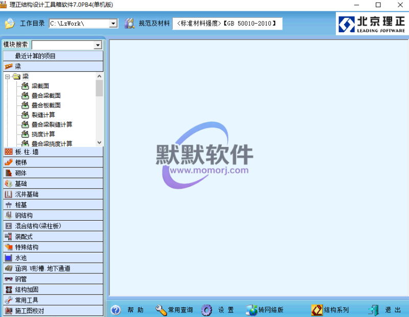
Task: Click the 常用工具 wrench icon
Action: [9, 300]
